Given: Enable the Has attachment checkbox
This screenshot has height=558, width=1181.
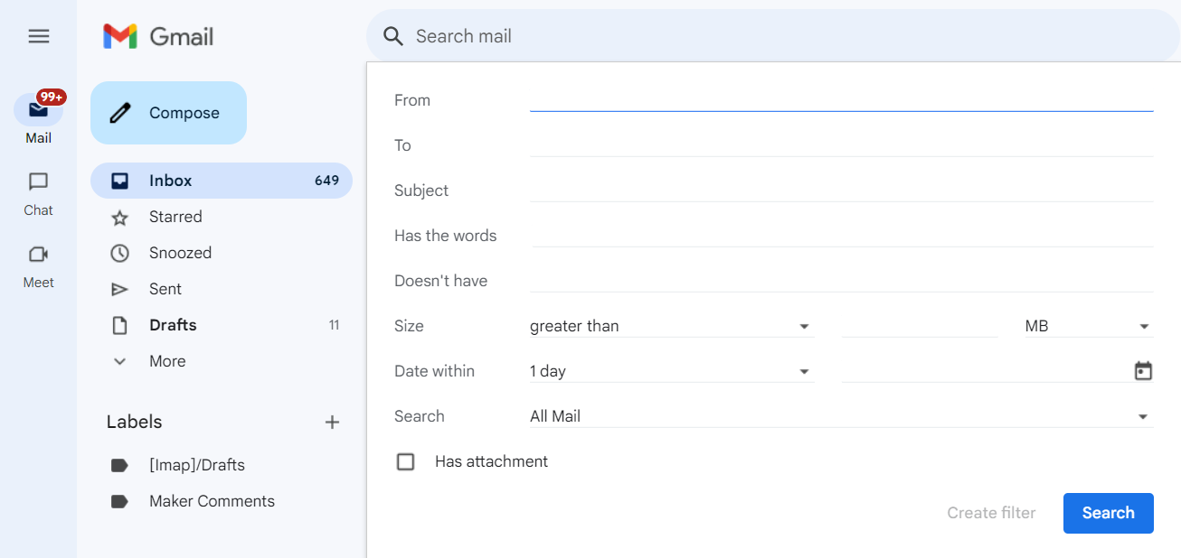Looking at the screenshot, I should point(406,461).
